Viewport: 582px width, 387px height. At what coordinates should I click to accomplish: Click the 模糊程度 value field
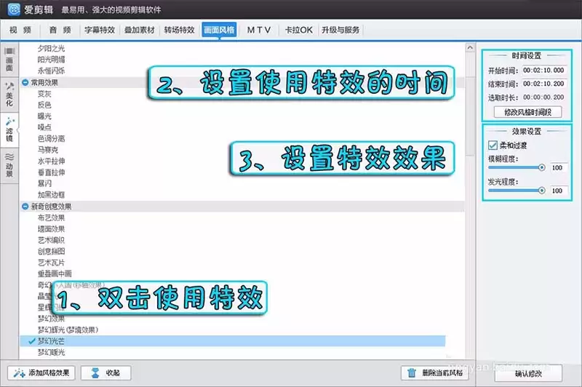pos(559,168)
